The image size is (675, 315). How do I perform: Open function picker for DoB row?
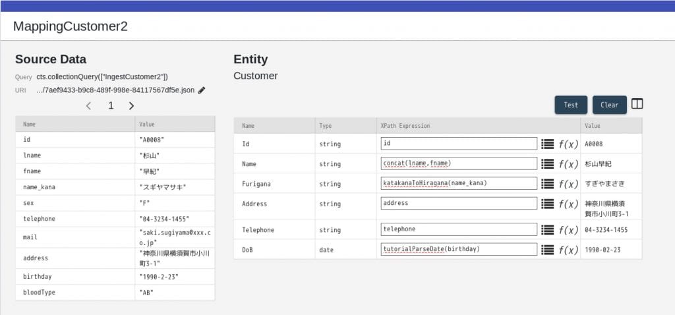point(568,250)
